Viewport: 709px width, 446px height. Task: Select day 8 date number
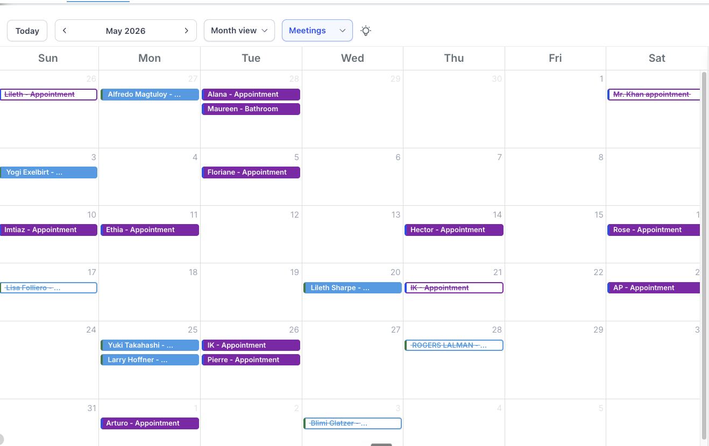[x=601, y=157]
